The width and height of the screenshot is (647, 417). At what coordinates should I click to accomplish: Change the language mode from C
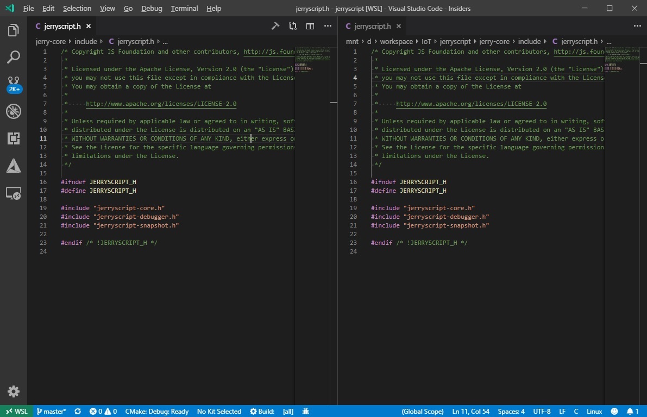pos(577,411)
